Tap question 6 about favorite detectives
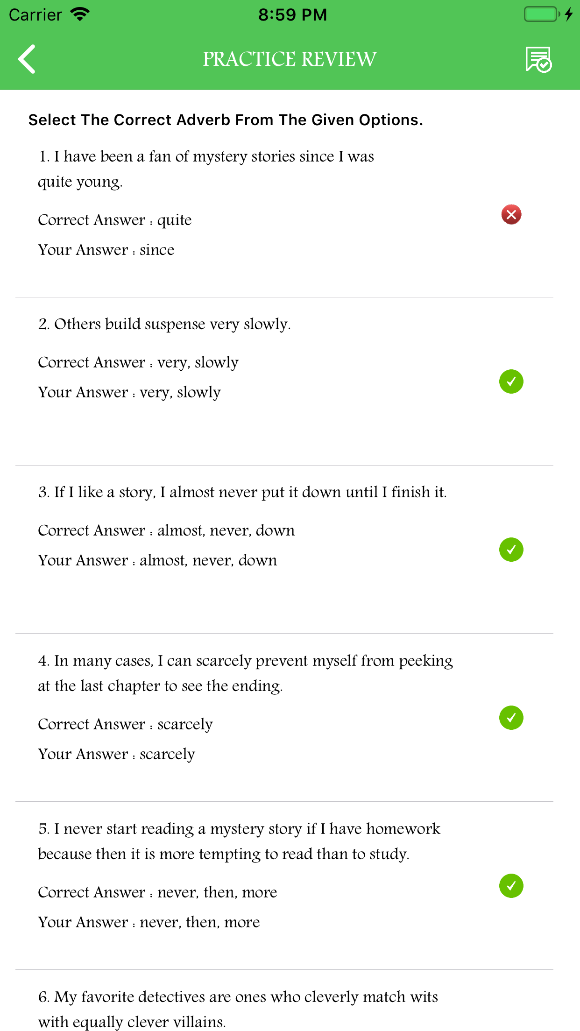Screen dimensions: 580x1031 pos(238,1009)
